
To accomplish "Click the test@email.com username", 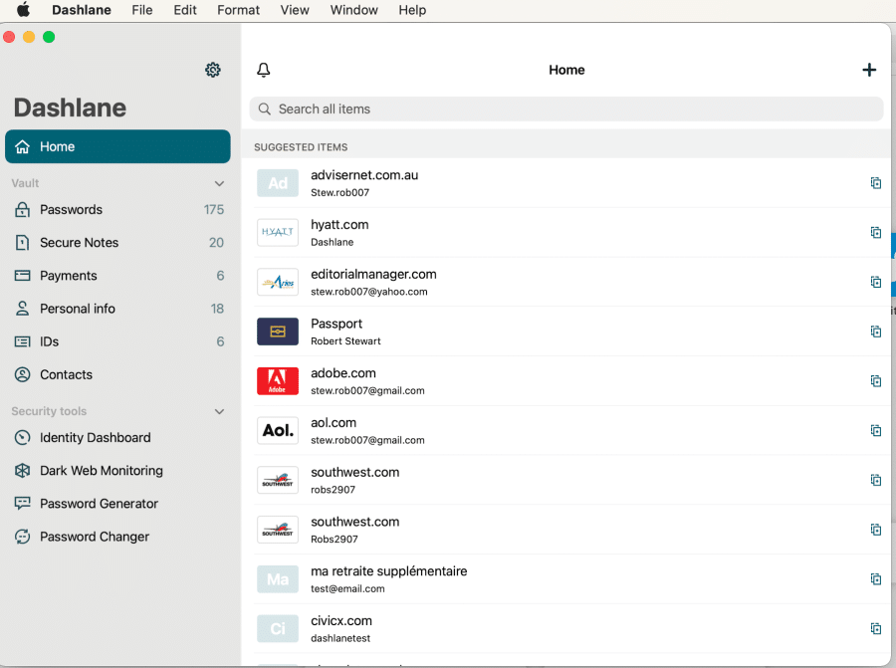I will coord(347,588).
